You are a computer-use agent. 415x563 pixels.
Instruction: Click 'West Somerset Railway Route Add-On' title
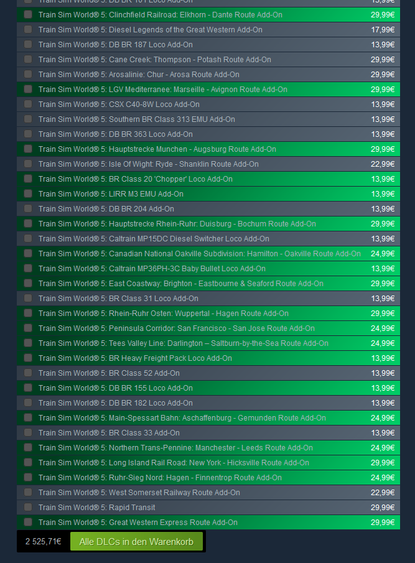point(139,493)
